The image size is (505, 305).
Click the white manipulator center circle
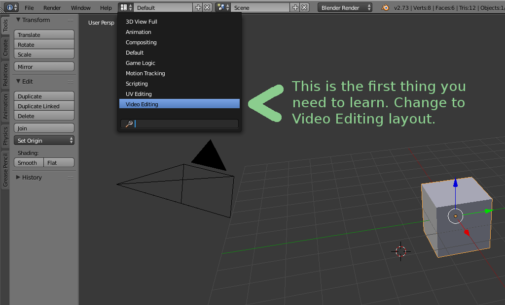pos(455,216)
